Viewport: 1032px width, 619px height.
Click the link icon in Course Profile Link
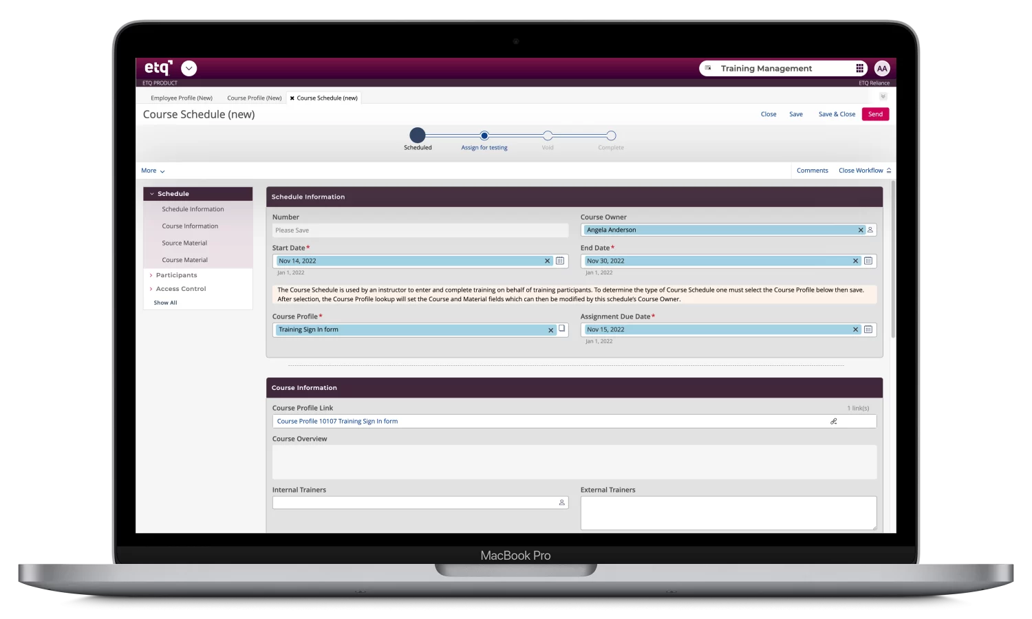pos(834,421)
